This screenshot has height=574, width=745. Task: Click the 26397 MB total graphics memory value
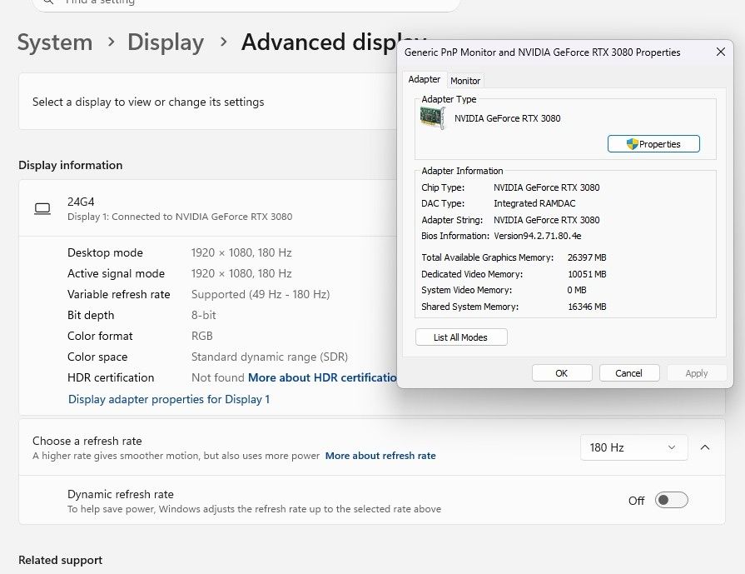(x=587, y=257)
